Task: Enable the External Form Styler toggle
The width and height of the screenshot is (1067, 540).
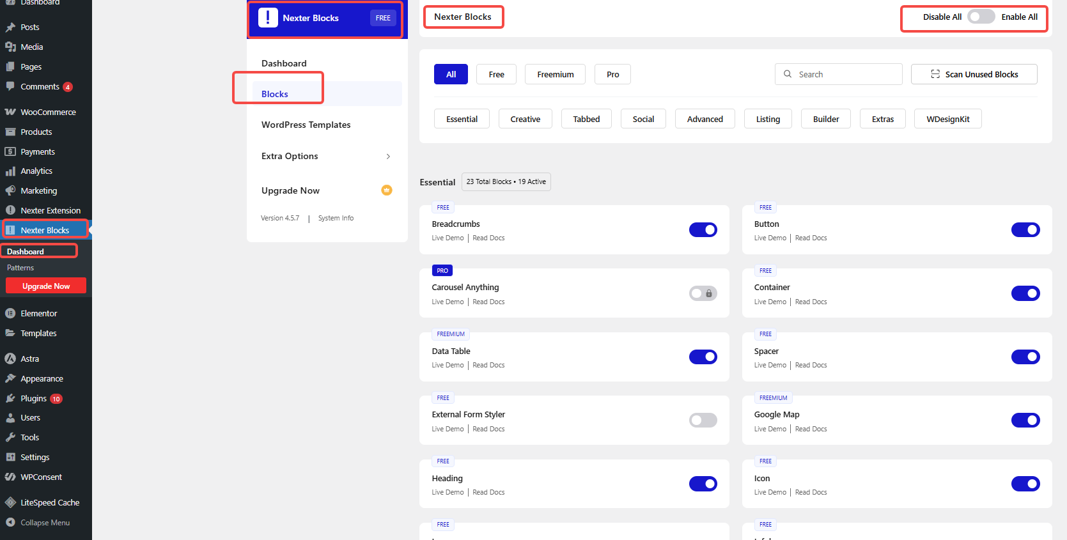Action: pos(703,420)
